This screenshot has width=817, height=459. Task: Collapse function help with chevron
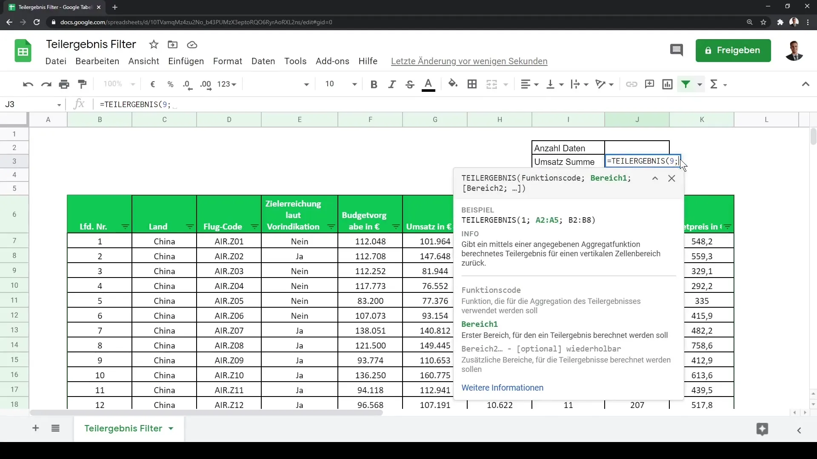pyautogui.click(x=655, y=178)
